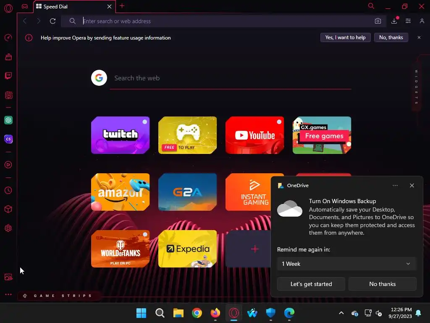Image resolution: width=430 pixels, height=323 pixels.
Task: Click the reload page icon
Action: pos(52,21)
